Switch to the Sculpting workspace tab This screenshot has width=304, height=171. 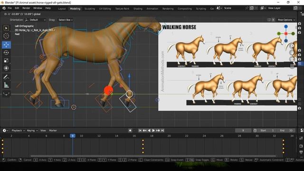(x=90, y=9)
